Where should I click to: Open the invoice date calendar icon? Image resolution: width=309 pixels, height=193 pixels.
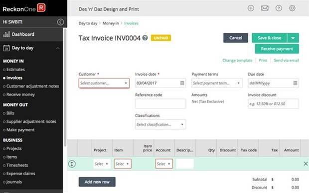click(182, 83)
